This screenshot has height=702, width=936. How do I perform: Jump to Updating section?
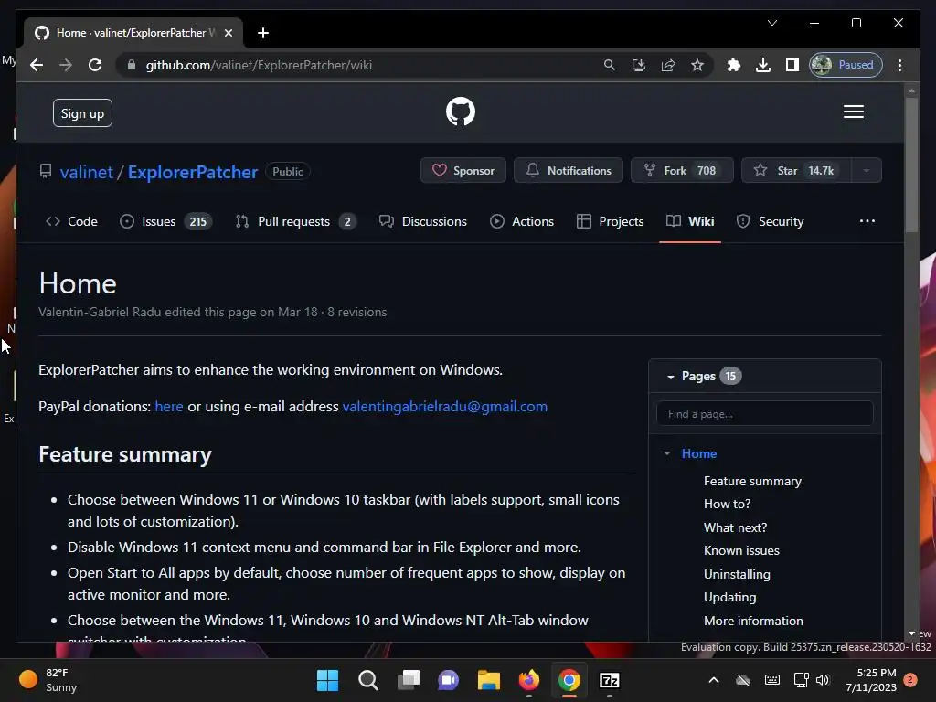point(729,598)
